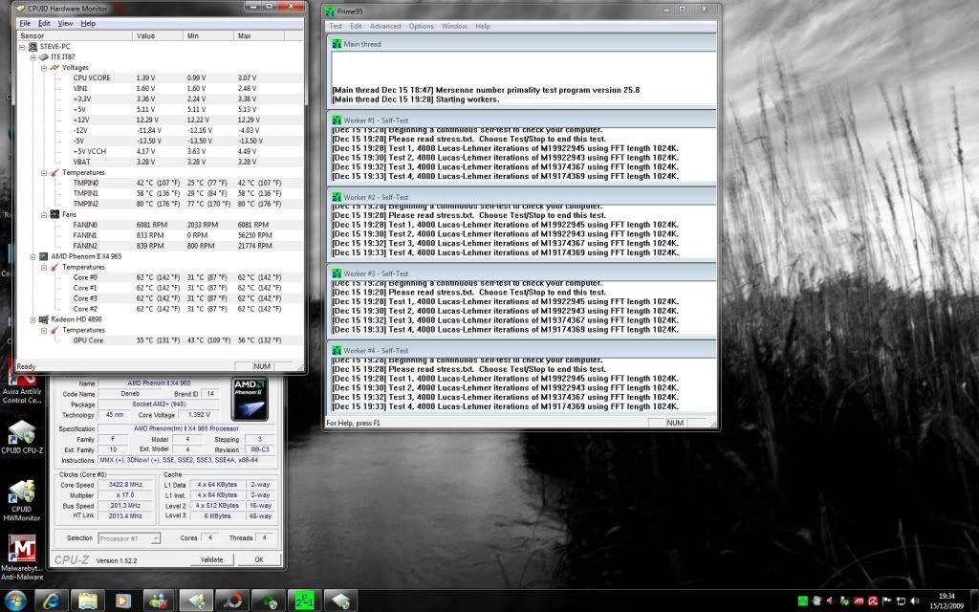Click the Voltages lightning icon
Screen dimensions: 979x612
[x=54, y=68]
